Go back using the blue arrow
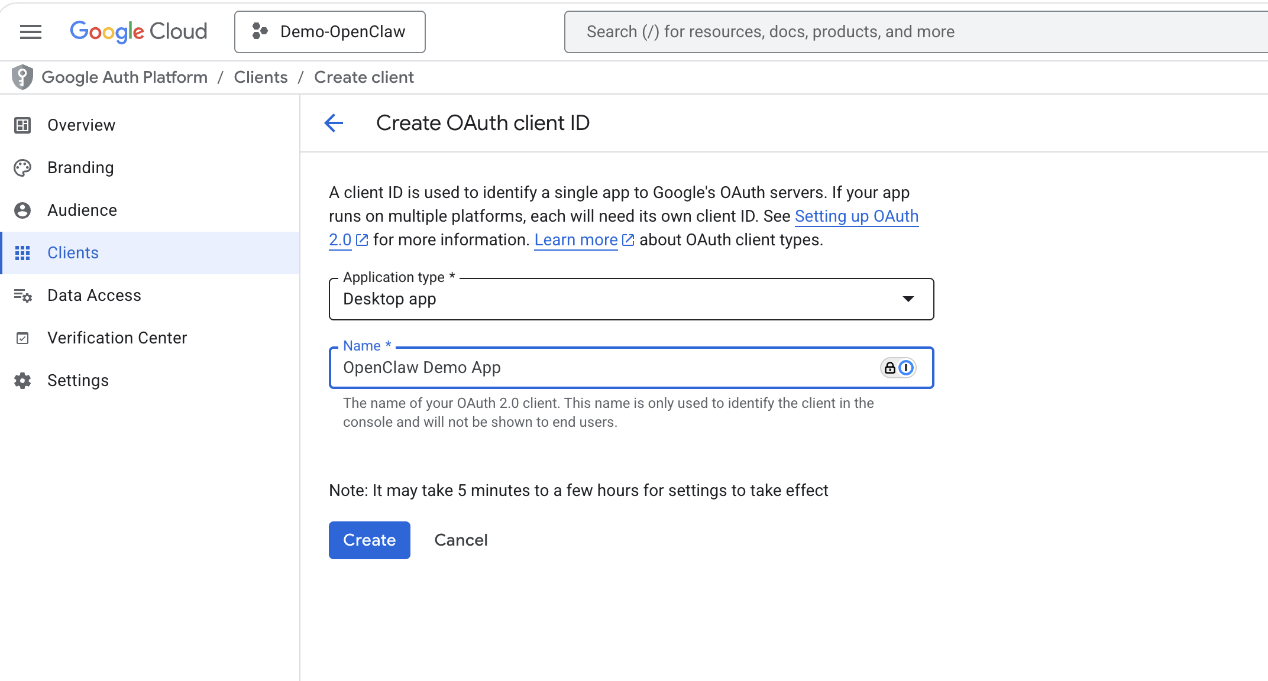Image resolution: width=1268 pixels, height=681 pixels. 334,123
